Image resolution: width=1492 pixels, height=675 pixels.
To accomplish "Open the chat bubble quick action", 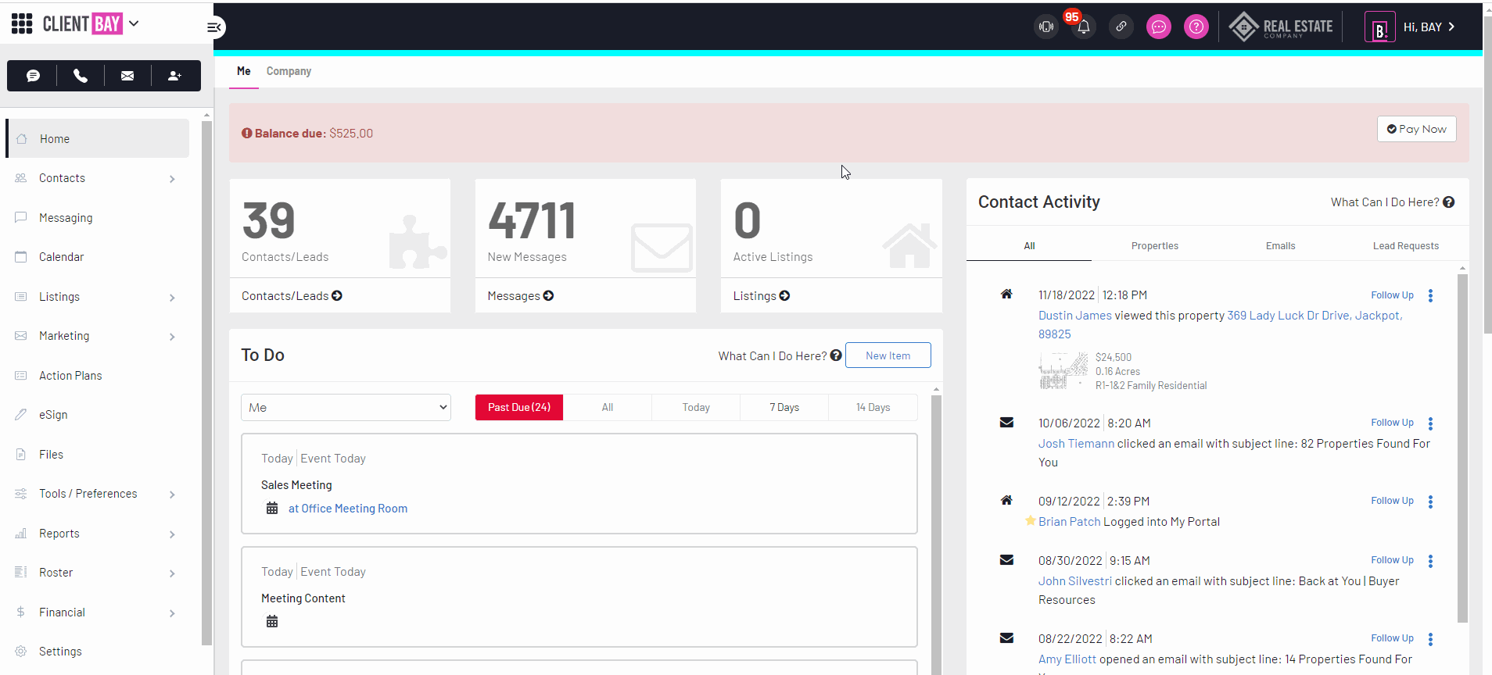I will [33, 76].
